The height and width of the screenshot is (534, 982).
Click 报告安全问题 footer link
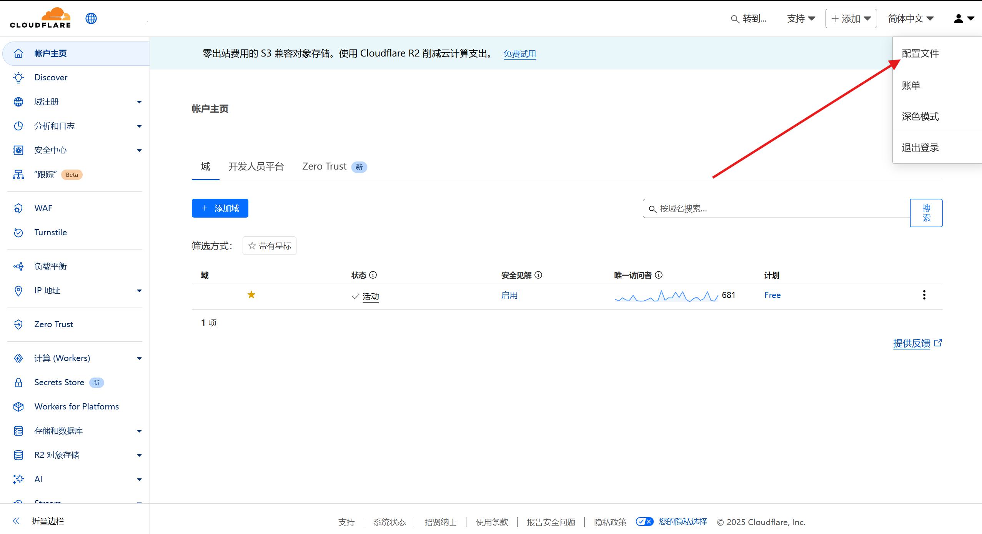pyautogui.click(x=551, y=522)
